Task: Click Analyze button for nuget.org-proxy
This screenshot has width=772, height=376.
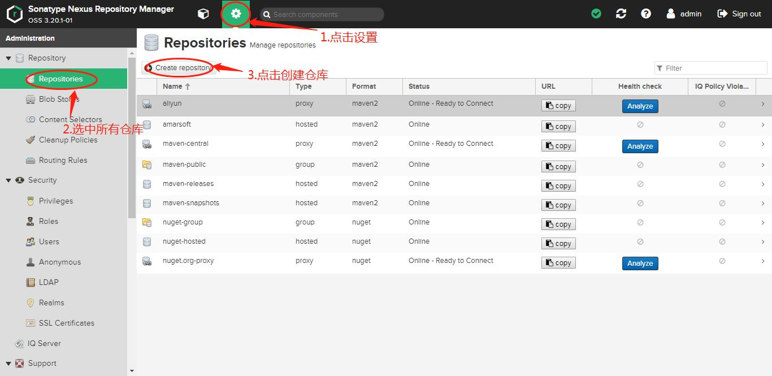Action: (640, 263)
